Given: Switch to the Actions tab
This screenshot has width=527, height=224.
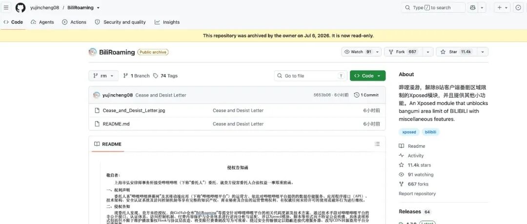Looking at the screenshot, I should (x=74, y=22).
